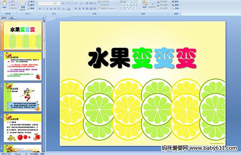The width and height of the screenshot is (241, 155).
Task: Toggle Strikethrough (abc) formatting
Action: click(x=51, y=9)
